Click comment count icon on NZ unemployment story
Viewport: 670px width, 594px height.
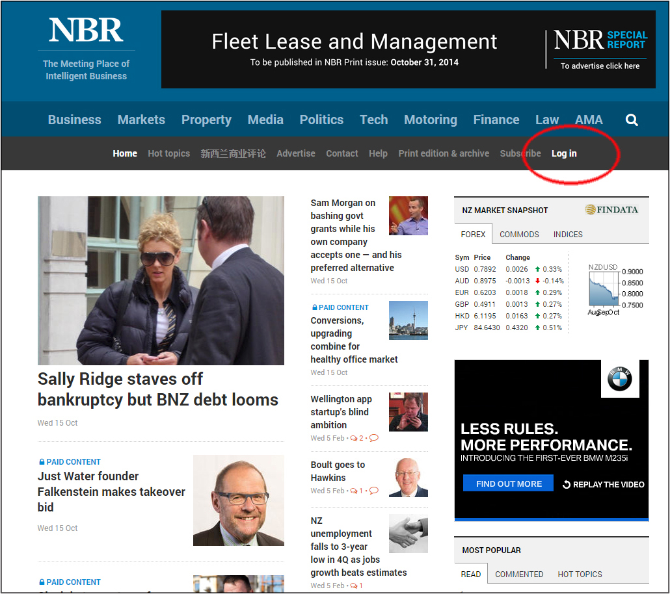click(354, 586)
